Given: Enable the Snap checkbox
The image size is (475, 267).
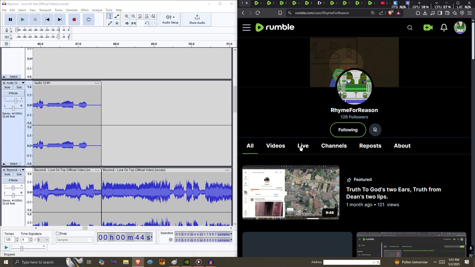Looking at the screenshot, I should coord(58,234).
